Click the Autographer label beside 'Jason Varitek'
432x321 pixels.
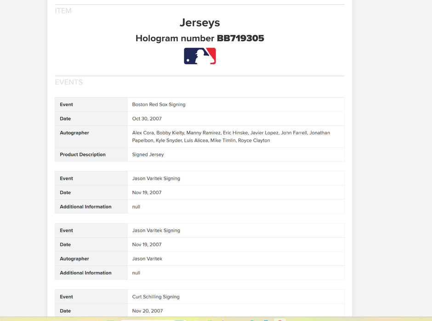pos(74,259)
